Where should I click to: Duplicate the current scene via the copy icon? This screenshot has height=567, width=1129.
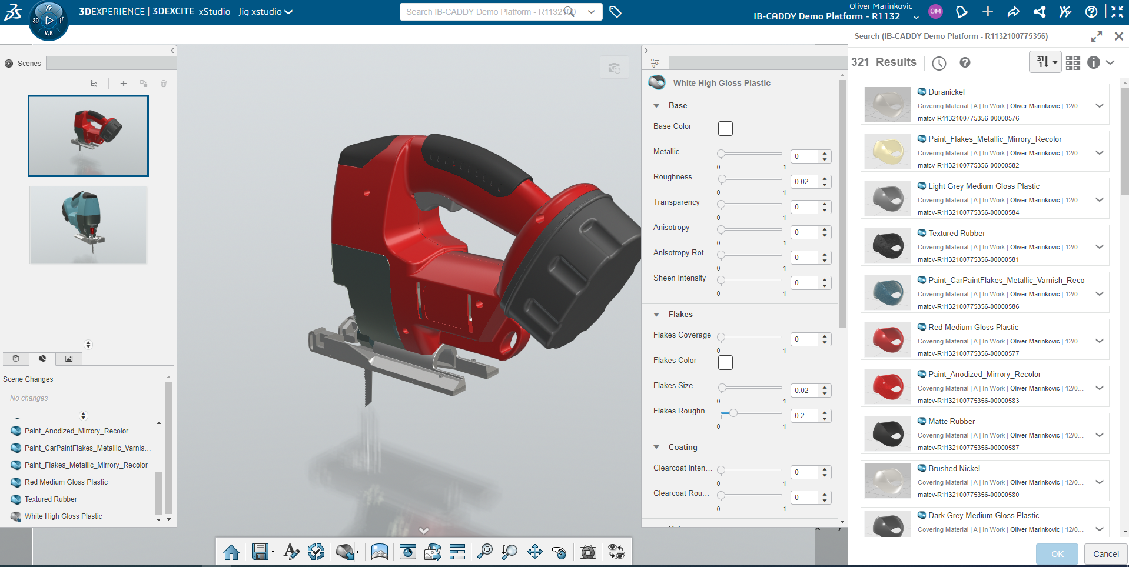pos(144,84)
